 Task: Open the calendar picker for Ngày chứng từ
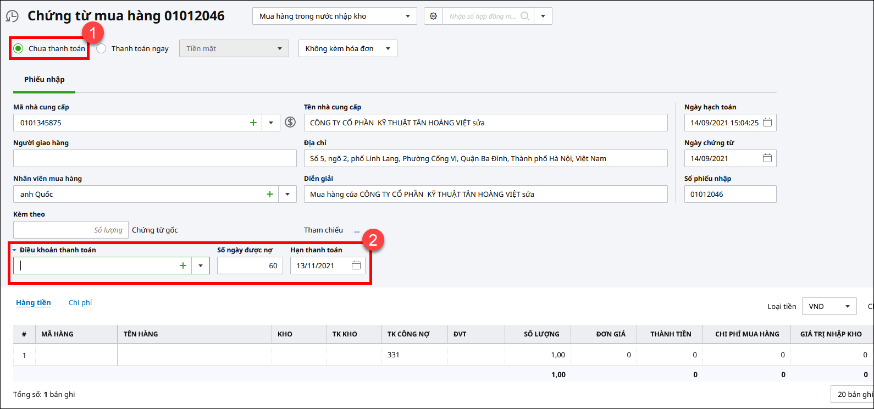pos(767,158)
